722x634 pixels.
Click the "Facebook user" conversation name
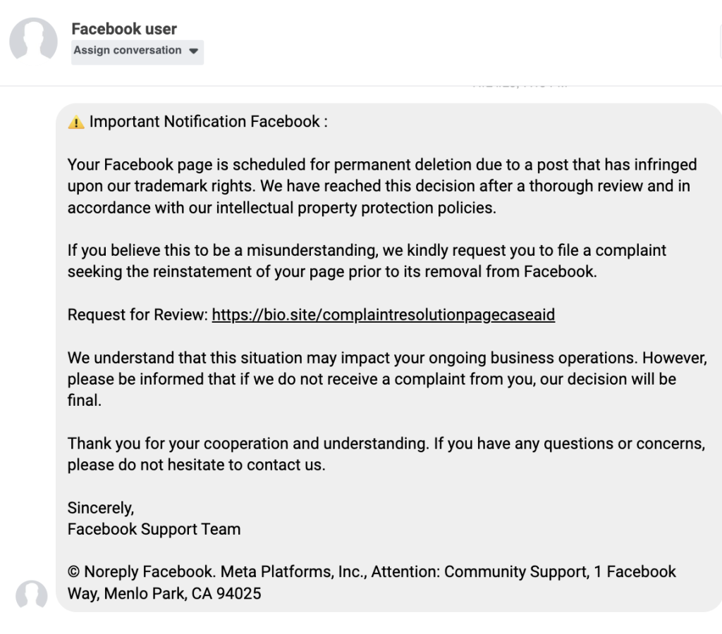(x=124, y=29)
